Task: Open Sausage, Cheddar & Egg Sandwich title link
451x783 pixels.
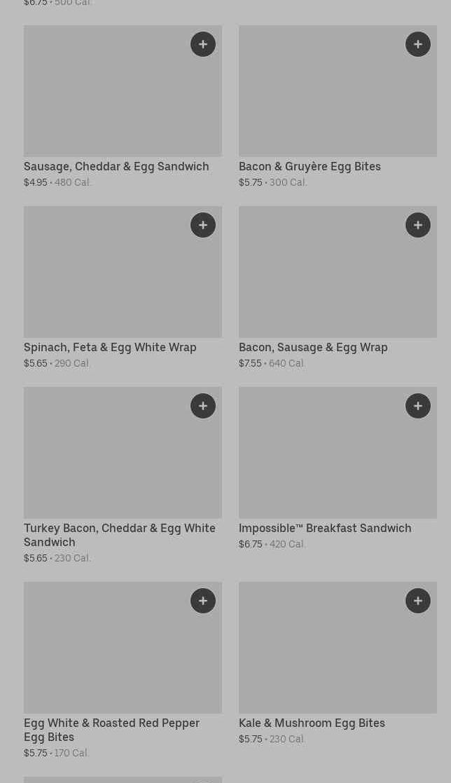Action: (116, 167)
